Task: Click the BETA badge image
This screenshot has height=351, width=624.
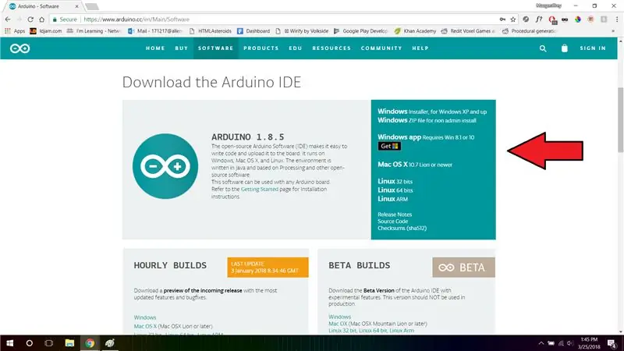Action: 463,268
